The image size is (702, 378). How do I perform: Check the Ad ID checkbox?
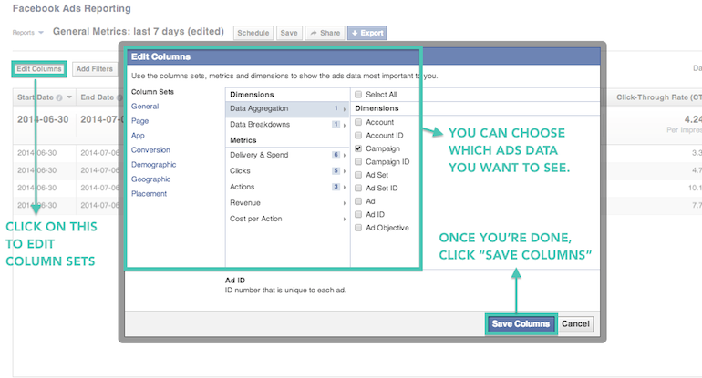tap(358, 214)
